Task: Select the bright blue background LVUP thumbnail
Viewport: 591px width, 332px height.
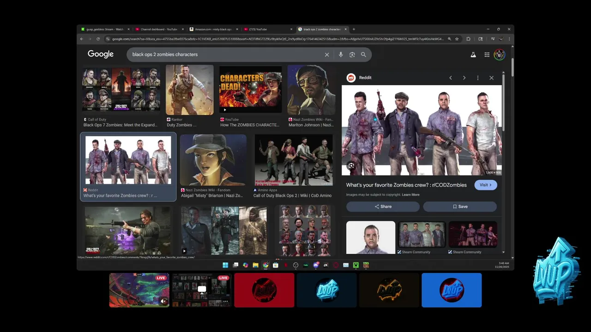Action: tap(452, 290)
